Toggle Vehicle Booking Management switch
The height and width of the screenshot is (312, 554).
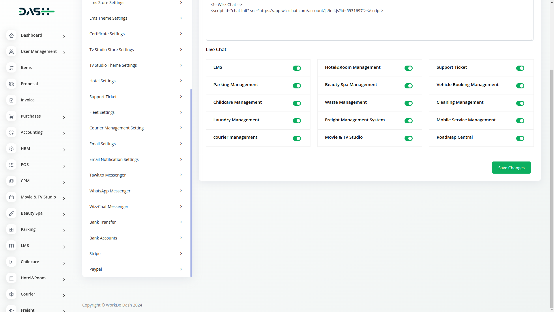(520, 86)
